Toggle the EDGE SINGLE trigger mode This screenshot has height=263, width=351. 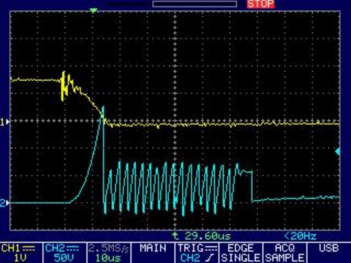pos(240,253)
